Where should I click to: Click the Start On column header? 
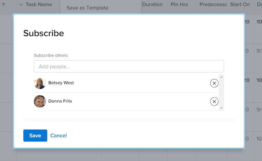240,5
